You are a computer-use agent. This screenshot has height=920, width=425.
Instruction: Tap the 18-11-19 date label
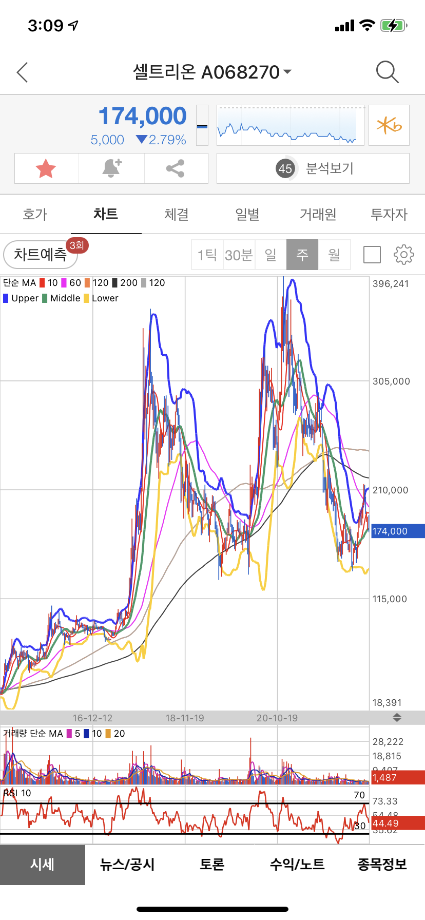pos(185,718)
